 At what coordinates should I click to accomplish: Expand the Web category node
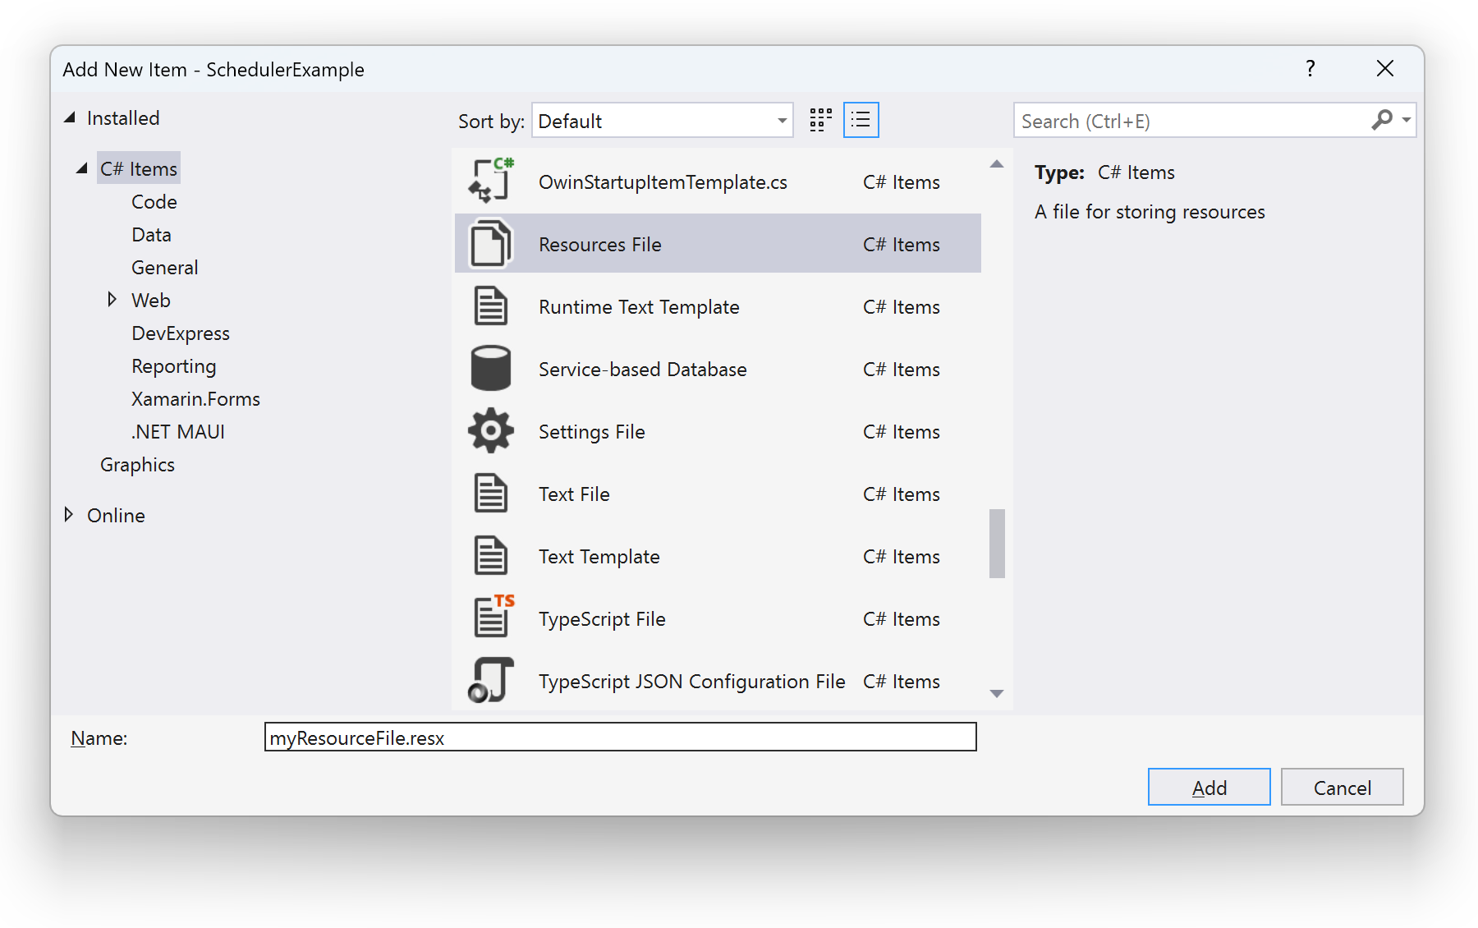point(112,300)
